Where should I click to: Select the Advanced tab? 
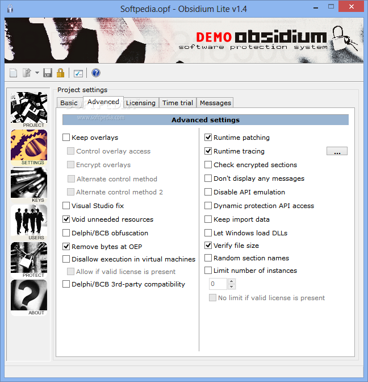103,102
